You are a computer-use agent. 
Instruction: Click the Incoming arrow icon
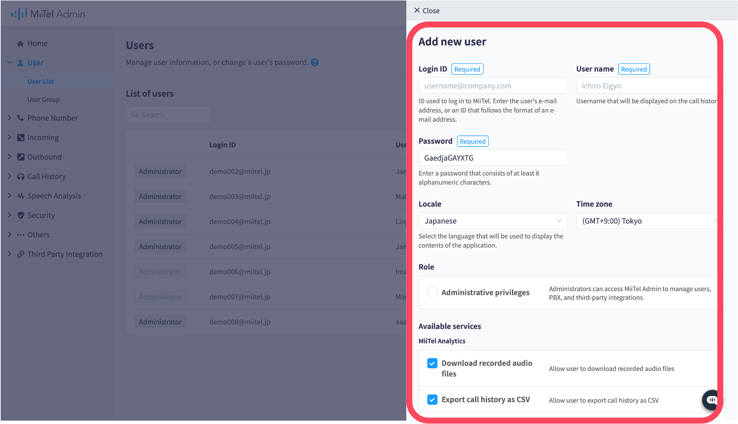[20, 137]
